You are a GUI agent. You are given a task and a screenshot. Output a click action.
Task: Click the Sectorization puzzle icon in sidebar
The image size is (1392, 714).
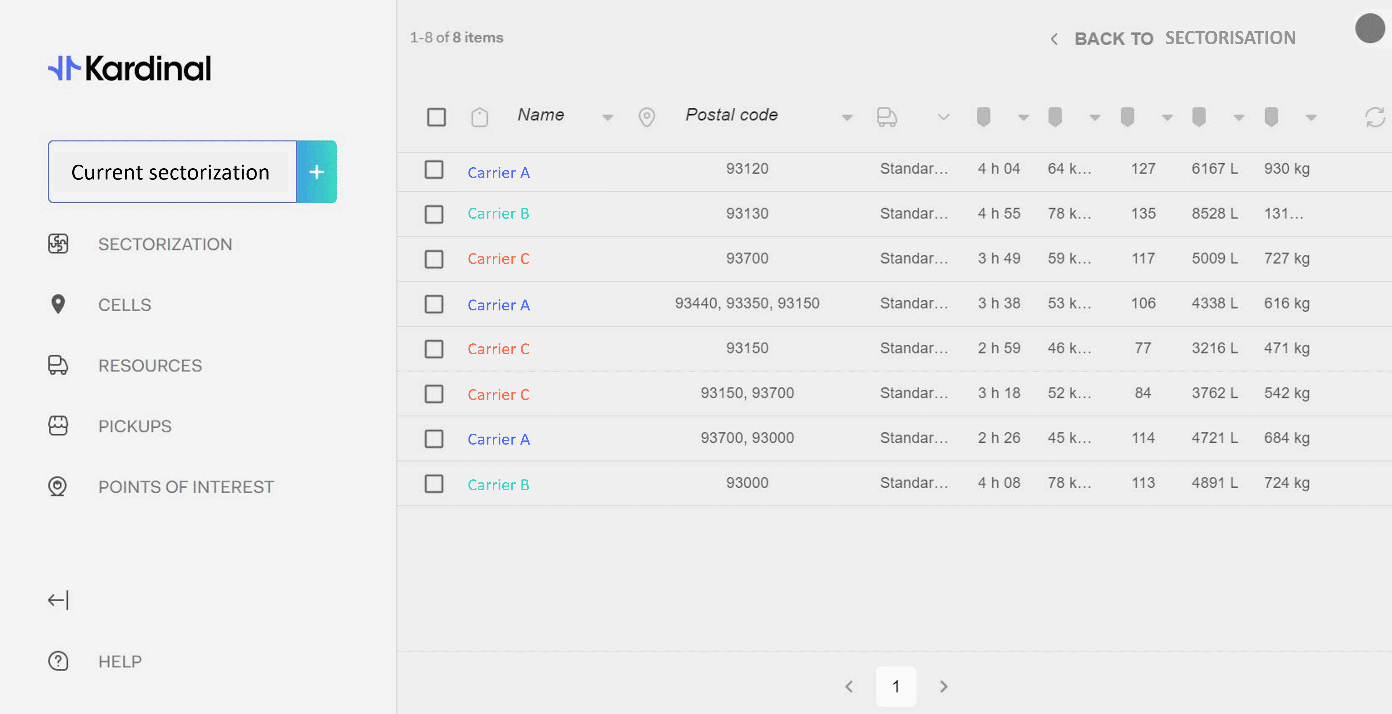58,244
